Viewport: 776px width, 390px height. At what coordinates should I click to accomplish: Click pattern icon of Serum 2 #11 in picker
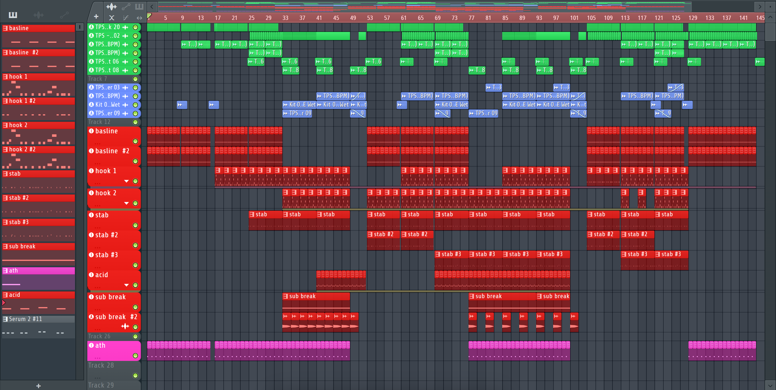pos(5,319)
